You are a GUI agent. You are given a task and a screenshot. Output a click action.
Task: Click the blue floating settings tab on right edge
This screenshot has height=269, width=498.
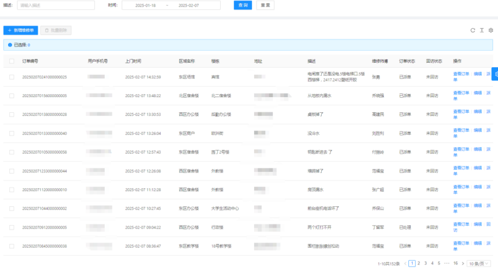coord(494,74)
